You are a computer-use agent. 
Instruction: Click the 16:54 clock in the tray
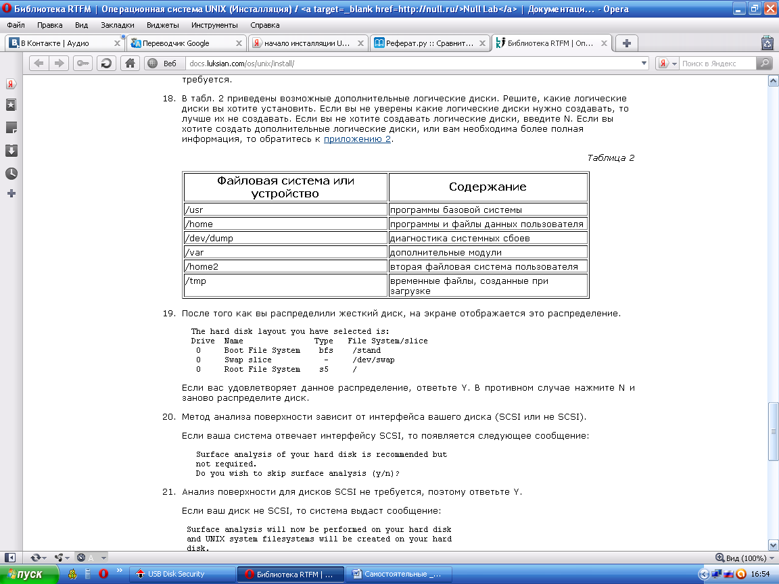tap(760, 574)
